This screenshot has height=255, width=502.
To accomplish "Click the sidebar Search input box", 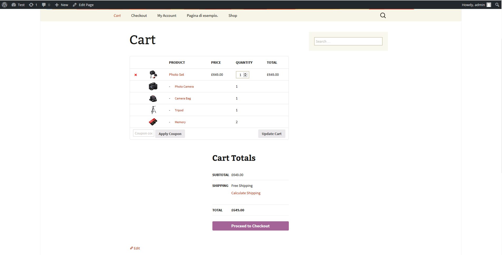I will click(348, 41).
